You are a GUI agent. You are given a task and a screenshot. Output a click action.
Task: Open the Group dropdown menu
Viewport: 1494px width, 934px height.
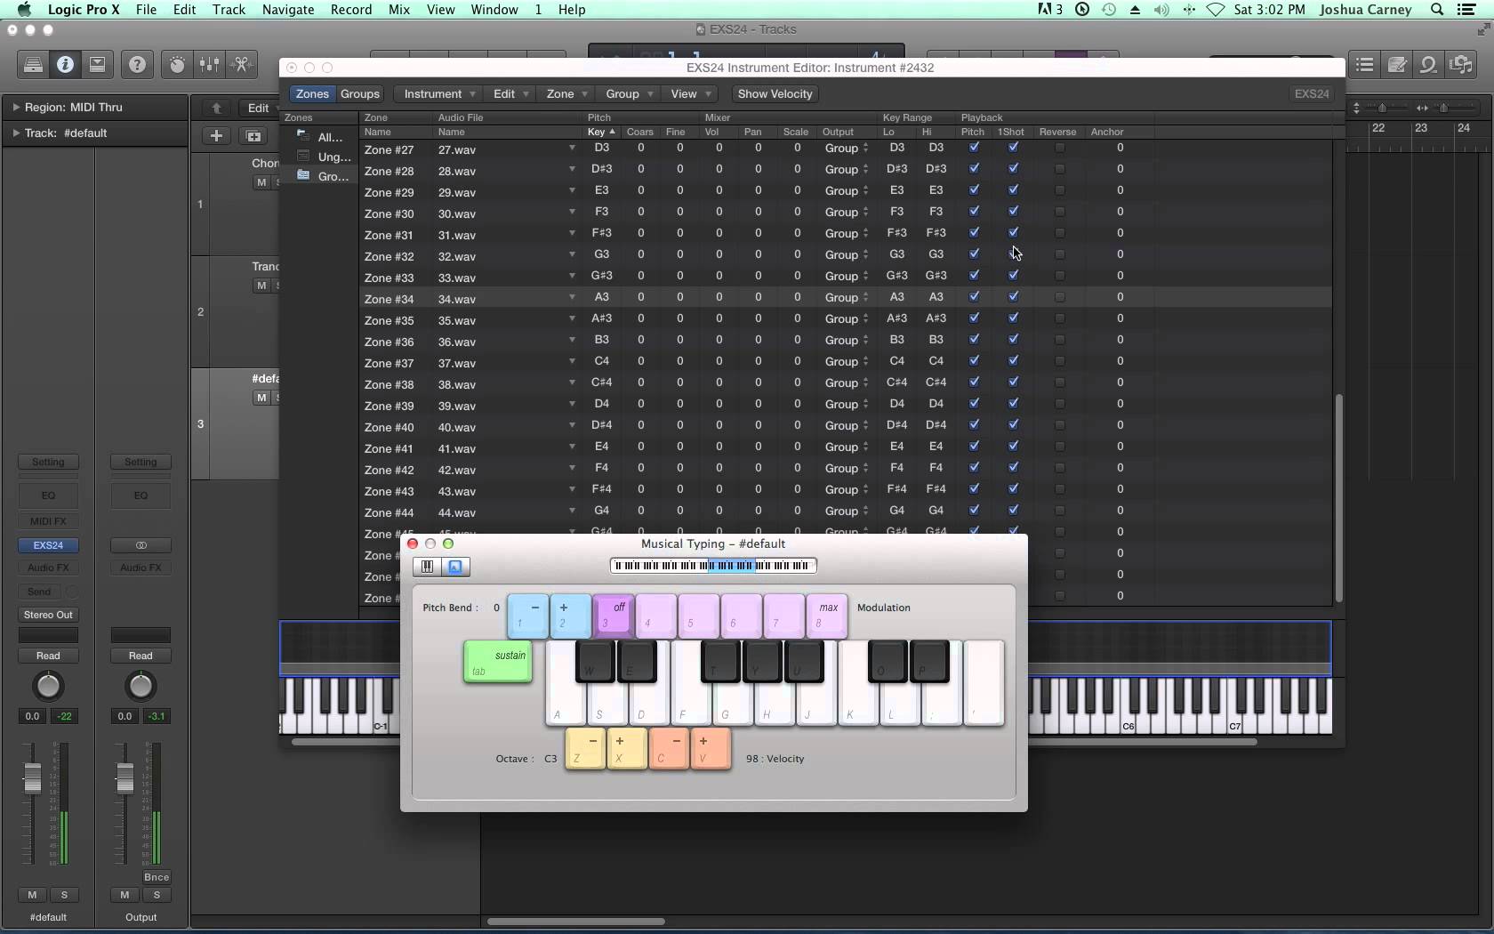(629, 93)
